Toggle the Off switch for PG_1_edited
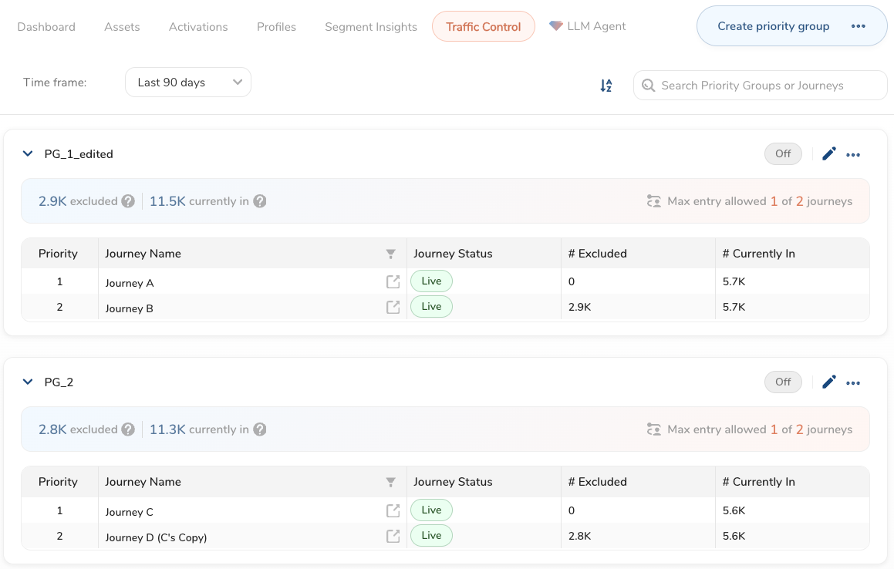The height and width of the screenshot is (569, 894). [783, 154]
